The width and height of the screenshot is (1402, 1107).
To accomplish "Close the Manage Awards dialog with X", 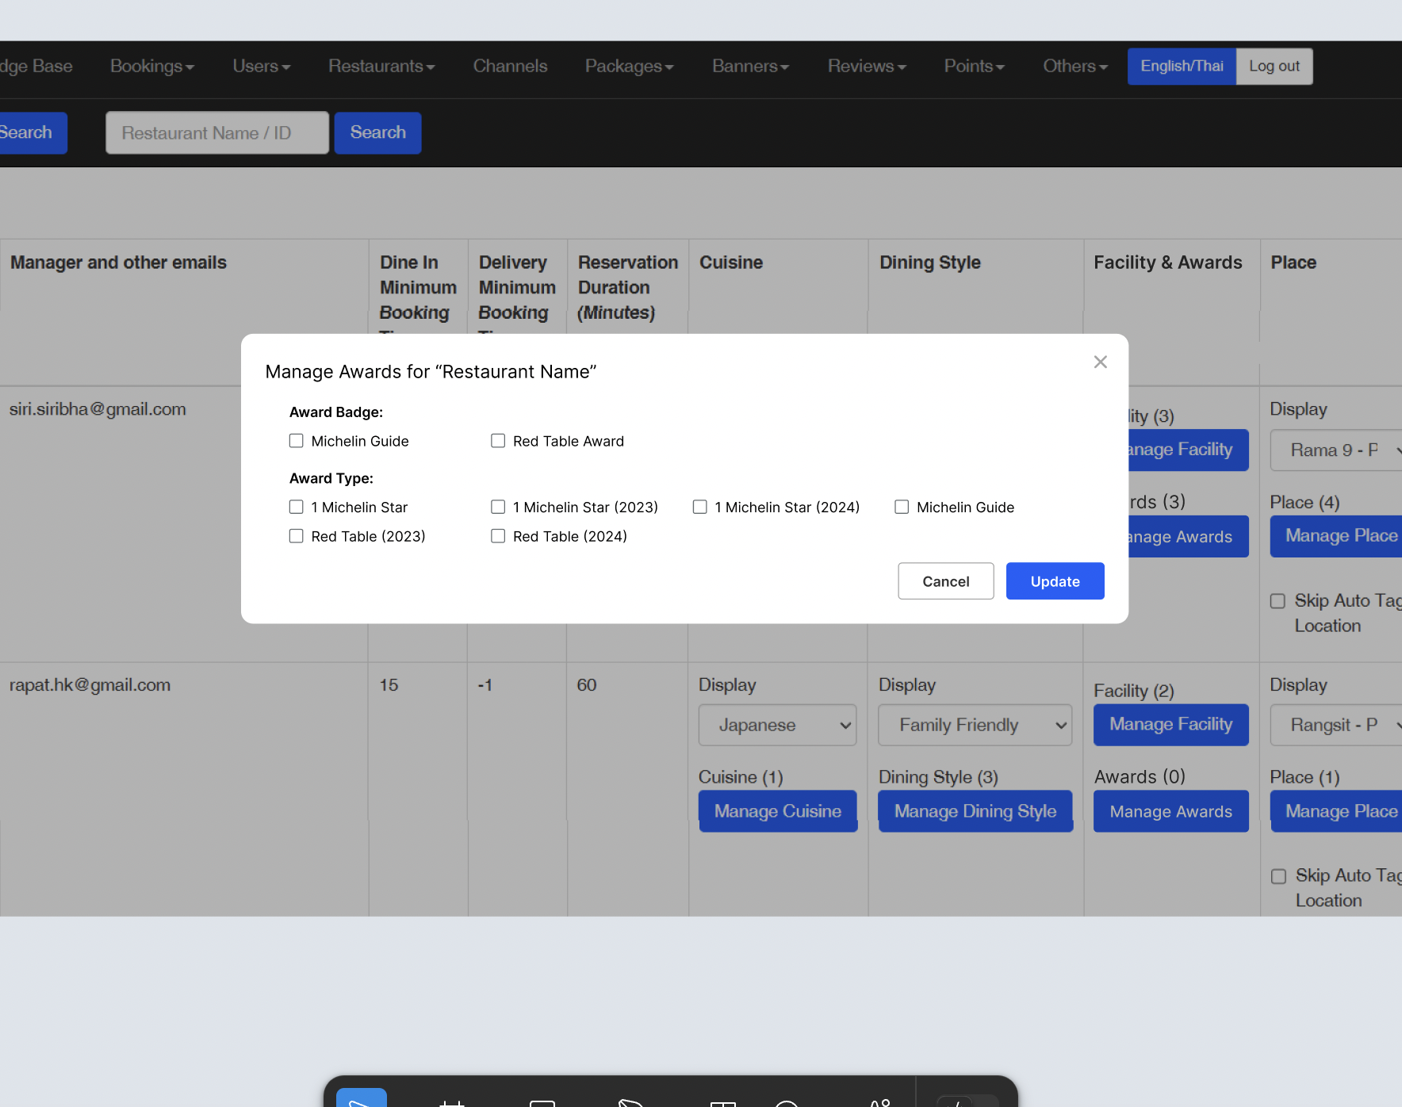I will 1100,362.
